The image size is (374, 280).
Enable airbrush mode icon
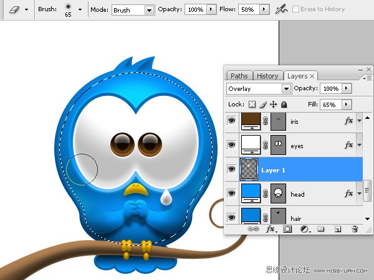click(282, 9)
